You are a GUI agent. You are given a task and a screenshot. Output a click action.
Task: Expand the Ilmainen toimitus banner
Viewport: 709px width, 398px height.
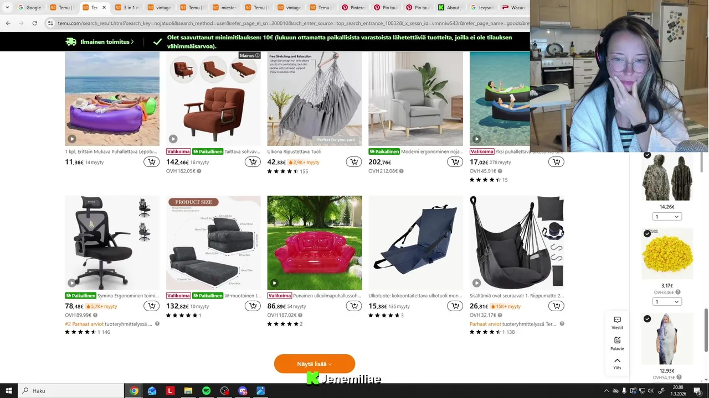tap(100, 42)
